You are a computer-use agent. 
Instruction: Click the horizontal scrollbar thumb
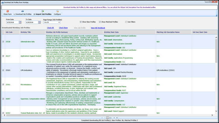77,115
